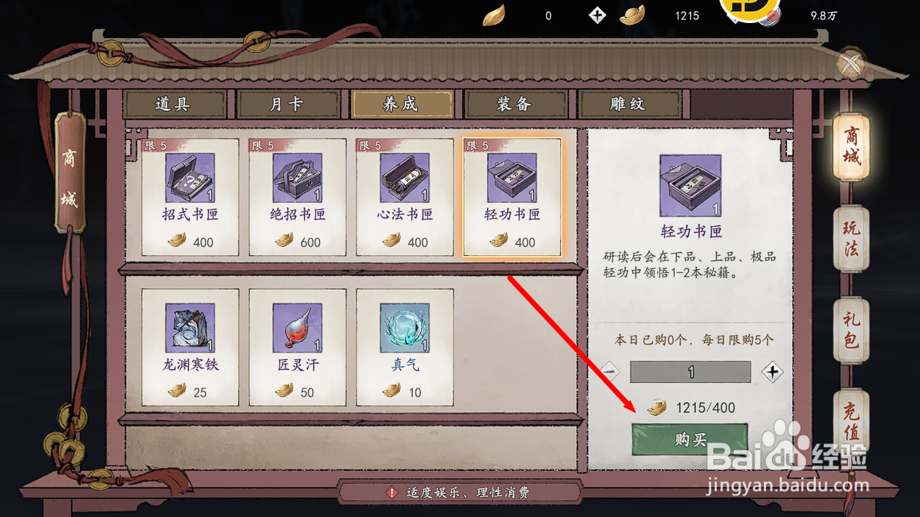
Task: Click the purchase quantity field showing 1
Action: coord(690,372)
